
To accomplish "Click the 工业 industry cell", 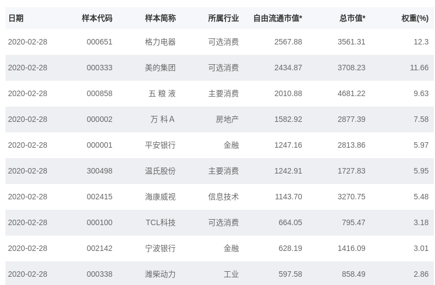I will [x=231, y=273].
